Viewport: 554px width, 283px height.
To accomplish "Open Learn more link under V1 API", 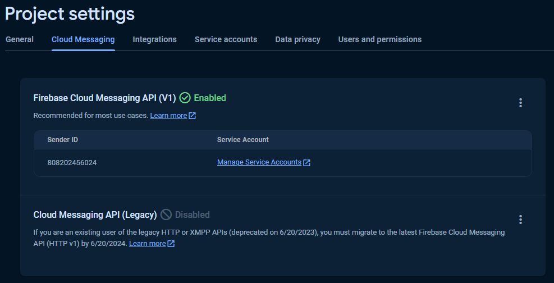I will click(x=168, y=116).
